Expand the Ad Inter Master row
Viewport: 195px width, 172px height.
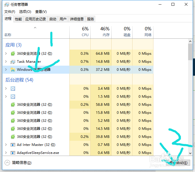coord(6,145)
